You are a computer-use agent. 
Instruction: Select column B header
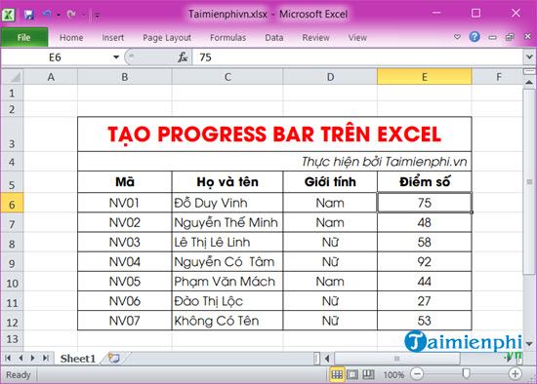125,77
